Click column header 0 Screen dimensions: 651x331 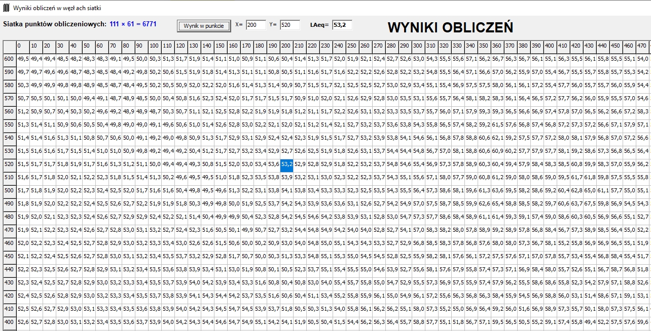[x=23, y=46]
